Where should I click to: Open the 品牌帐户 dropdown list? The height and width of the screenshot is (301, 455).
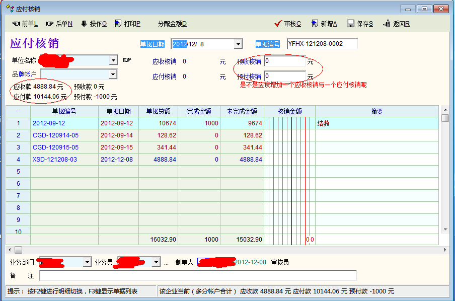coord(113,74)
